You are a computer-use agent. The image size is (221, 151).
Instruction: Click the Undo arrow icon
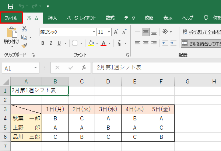click(x=21, y=6)
